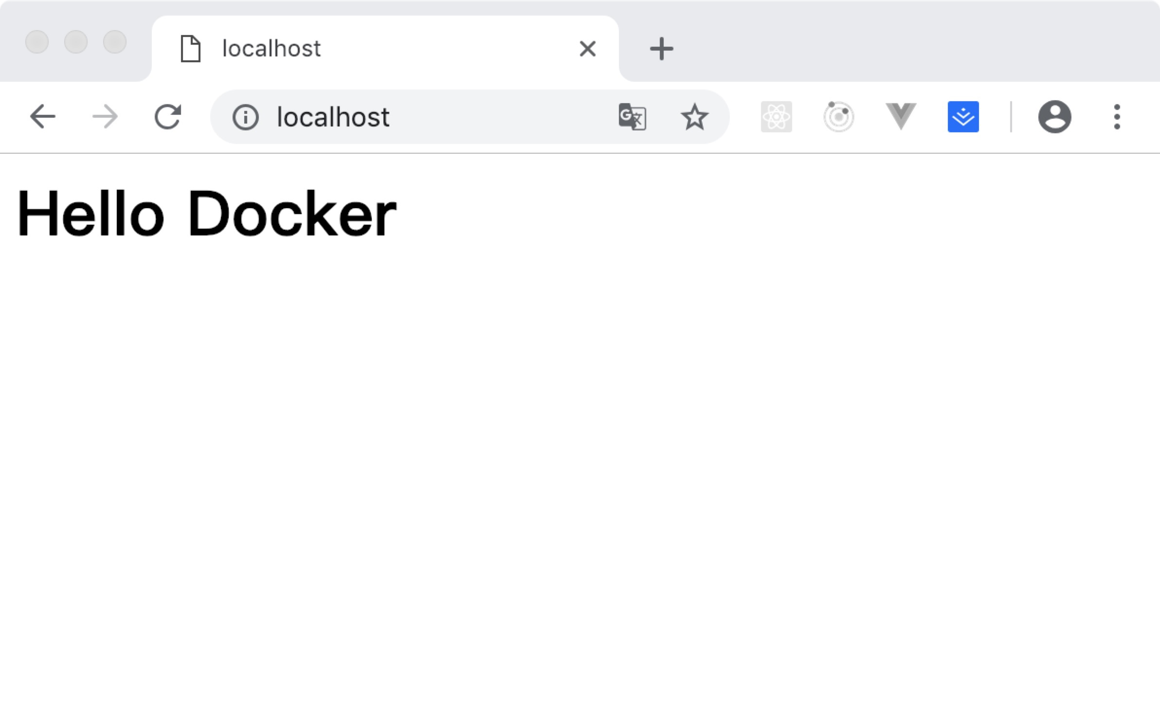Open the Google Translate icon in address bar
Image resolution: width=1160 pixels, height=718 pixels.
632,117
